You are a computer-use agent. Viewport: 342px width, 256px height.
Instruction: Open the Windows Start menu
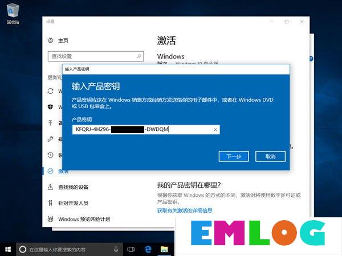[x=8, y=250]
